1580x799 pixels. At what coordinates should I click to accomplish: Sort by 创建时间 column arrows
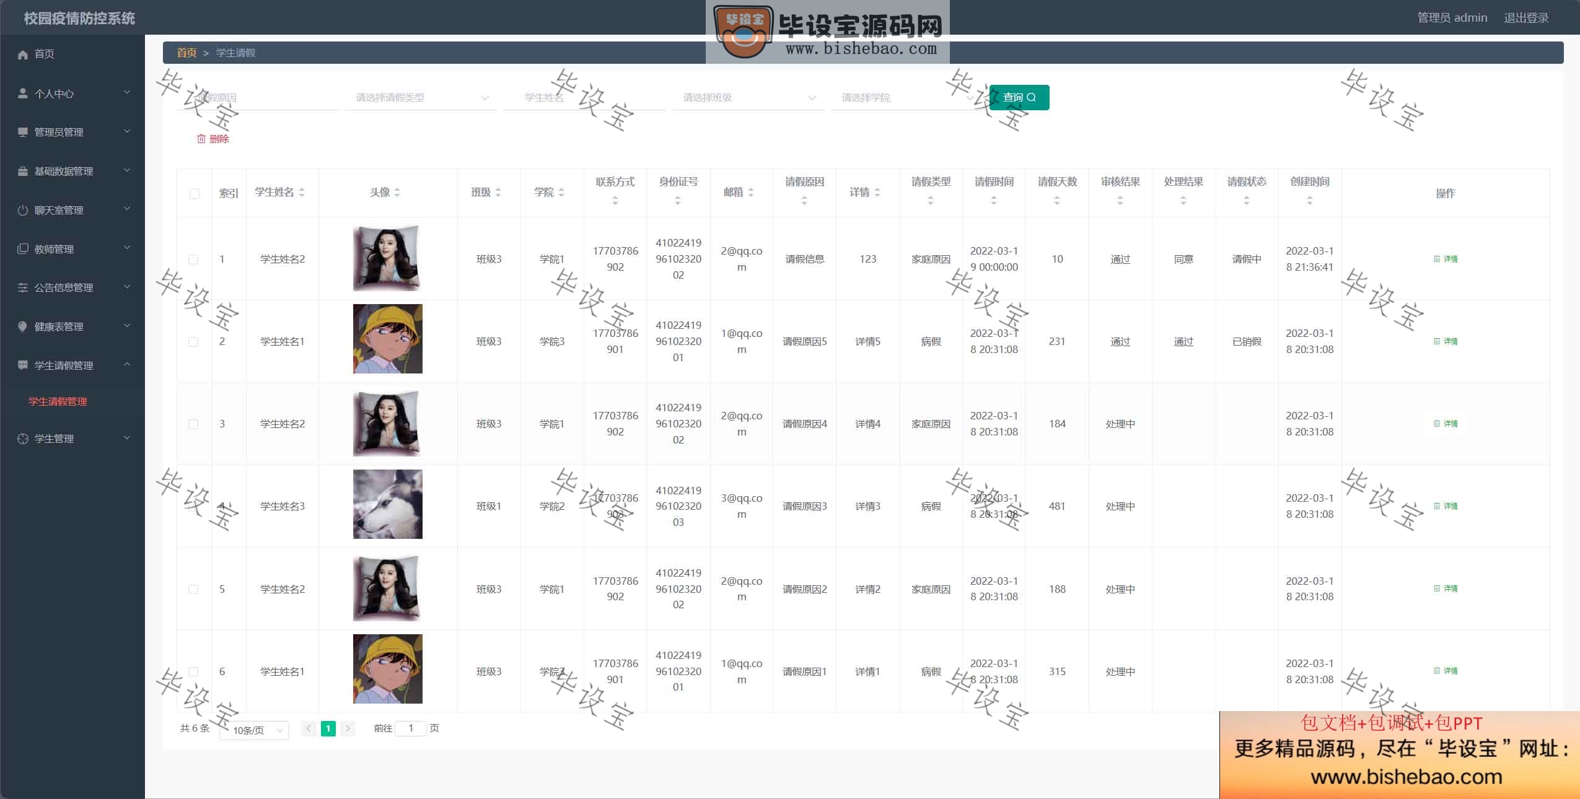[x=1310, y=201]
